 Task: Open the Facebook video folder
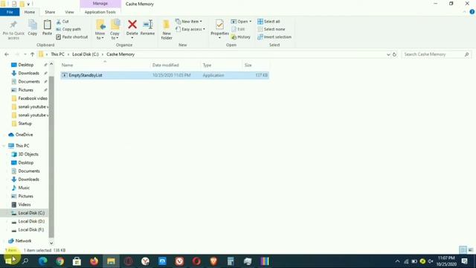click(33, 98)
